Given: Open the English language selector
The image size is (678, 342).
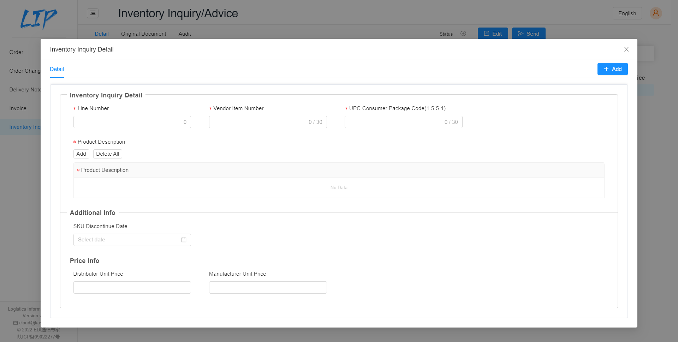Looking at the screenshot, I should pyautogui.click(x=627, y=13).
